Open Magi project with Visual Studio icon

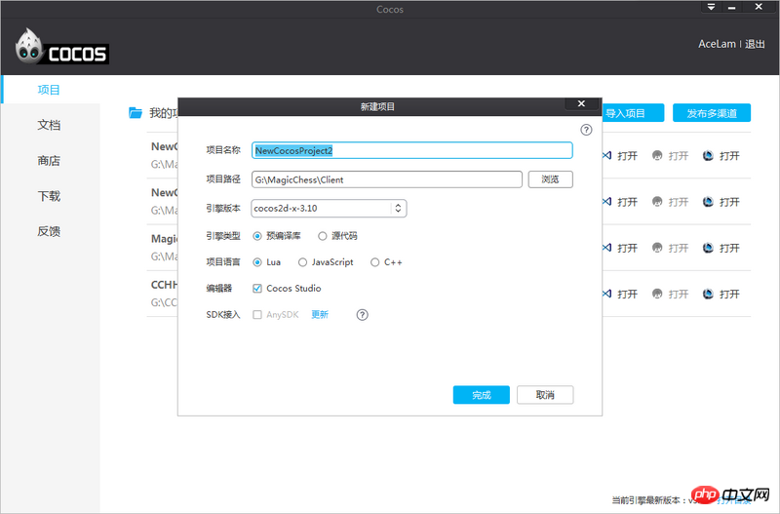pos(606,248)
